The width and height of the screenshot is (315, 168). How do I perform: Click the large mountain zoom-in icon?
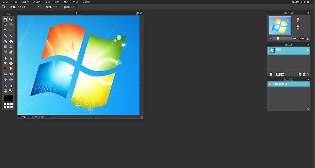(295, 38)
